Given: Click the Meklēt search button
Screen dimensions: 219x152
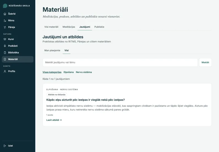Looking at the screenshot, I should coord(205,63).
